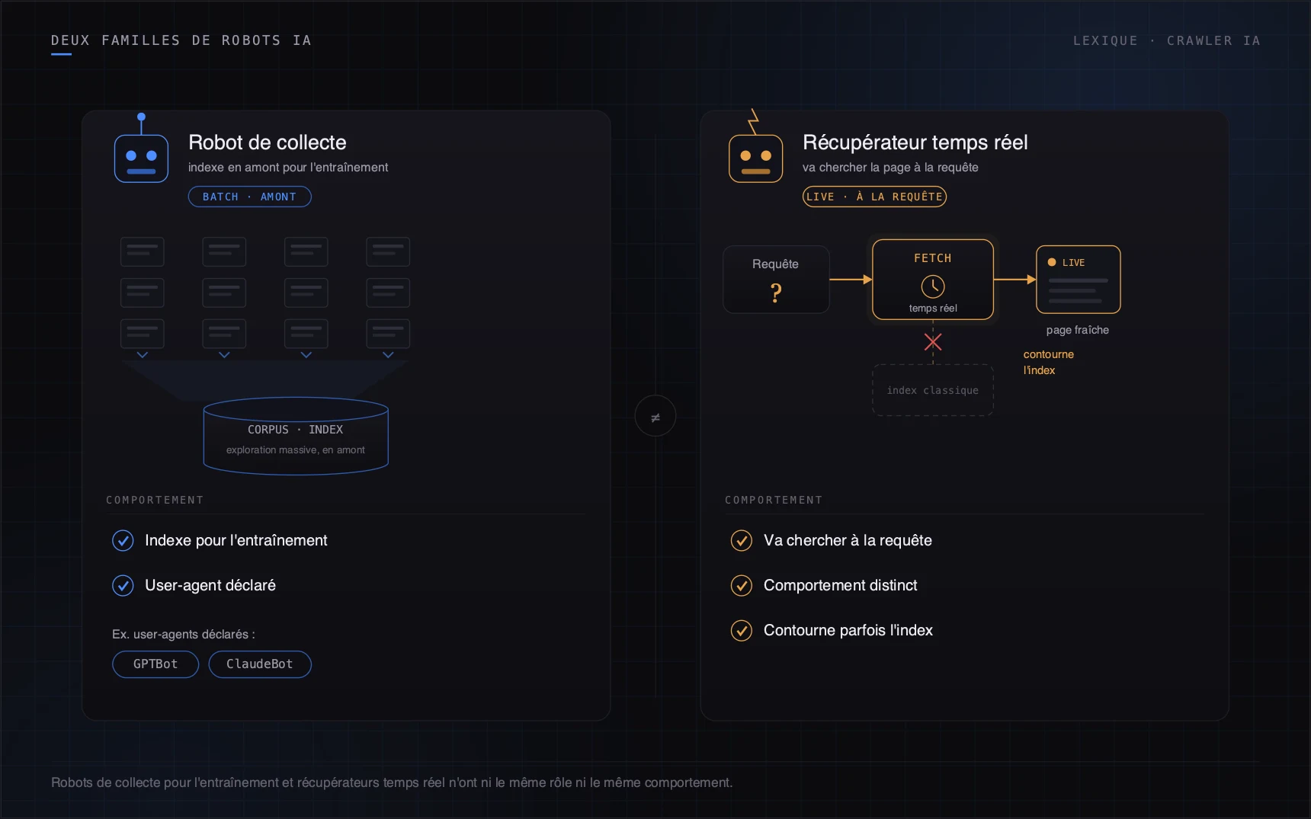
Task: Toggle the User-agent déclaré checkmark
Action: [123, 585]
